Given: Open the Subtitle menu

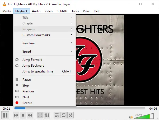Looking at the screenshot, I should point(62,11).
